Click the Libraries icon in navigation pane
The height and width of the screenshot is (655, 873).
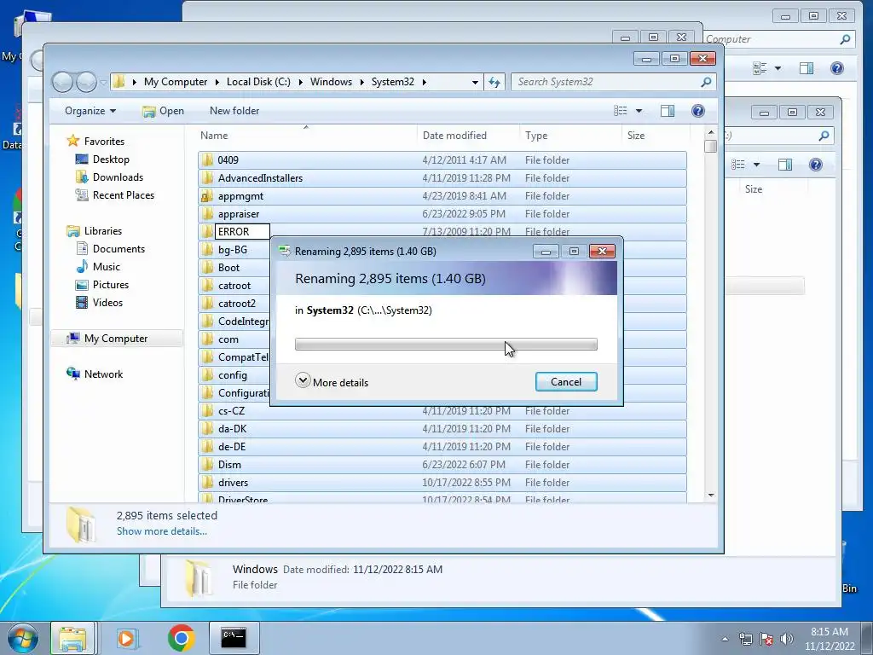coord(73,230)
